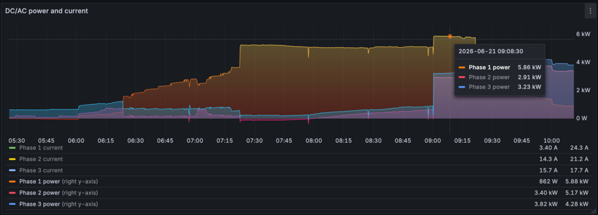Click the 17.7 A value for Phase 3 current

point(579,170)
